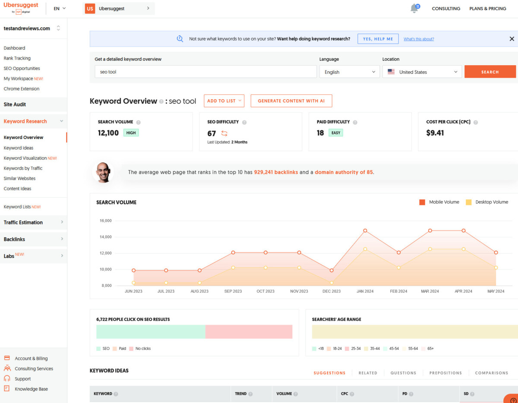Click the PD column help icon

[x=411, y=394]
